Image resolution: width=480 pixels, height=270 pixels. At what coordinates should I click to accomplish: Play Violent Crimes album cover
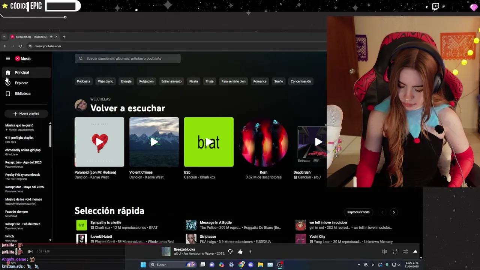click(154, 142)
